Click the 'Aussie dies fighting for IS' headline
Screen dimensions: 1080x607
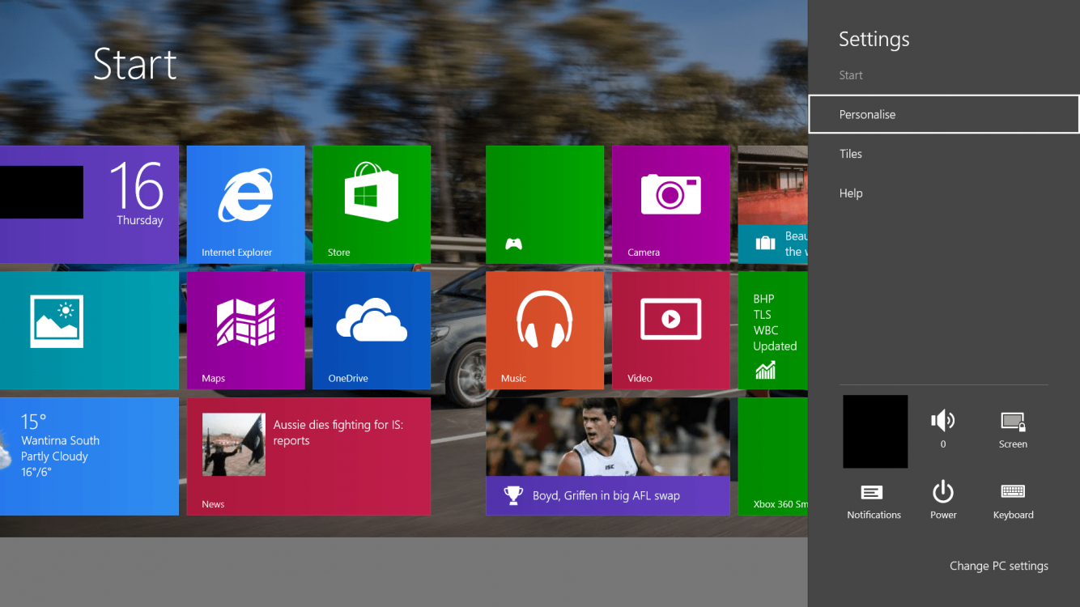tap(338, 432)
